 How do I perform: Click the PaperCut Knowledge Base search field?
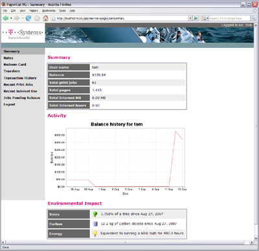[x=229, y=18]
